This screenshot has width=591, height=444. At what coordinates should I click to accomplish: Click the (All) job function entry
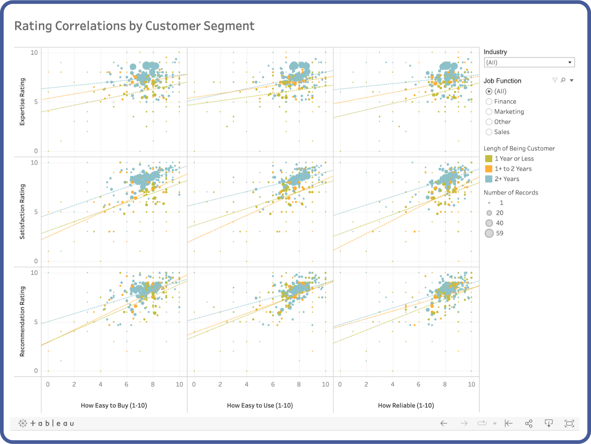(x=489, y=91)
